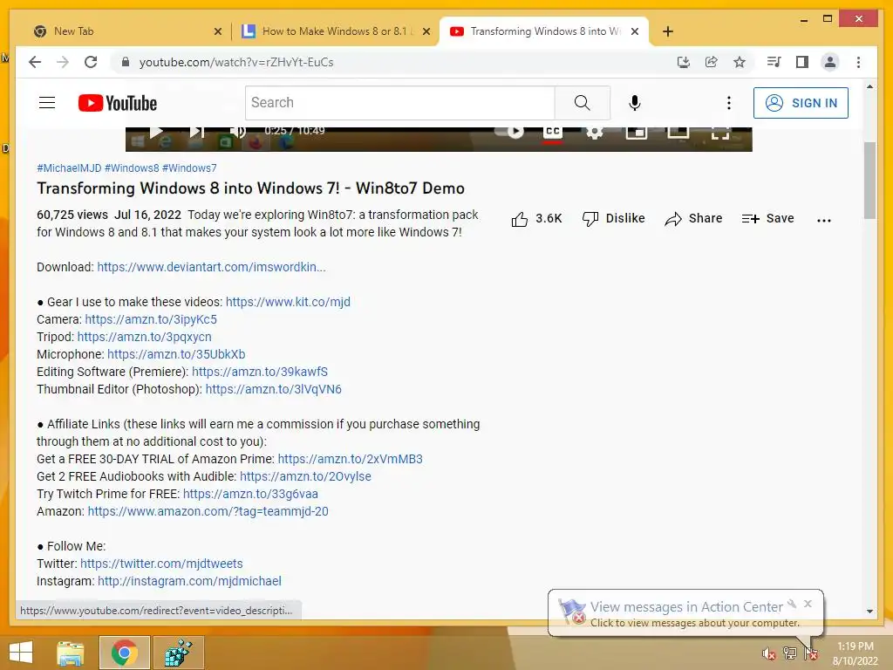Image resolution: width=893 pixels, height=670 pixels.
Task: Open the Twitch Prime link
Action: [x=250, y=494]
